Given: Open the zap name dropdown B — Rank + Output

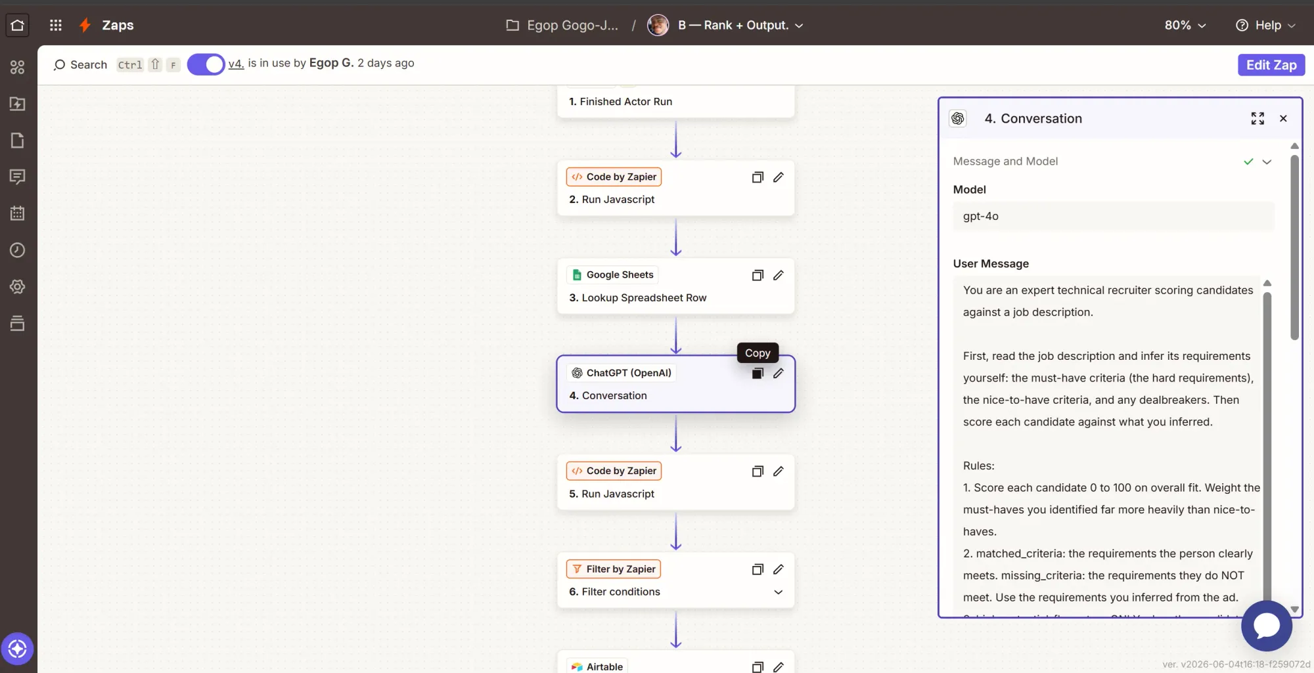Looking at the screenshot, I should [740, 25].
